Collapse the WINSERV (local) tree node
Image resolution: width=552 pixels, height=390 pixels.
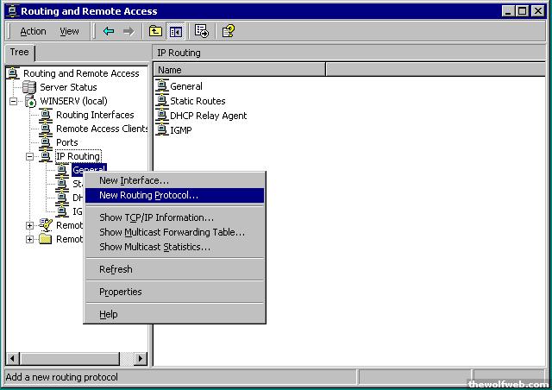[14, 101]
